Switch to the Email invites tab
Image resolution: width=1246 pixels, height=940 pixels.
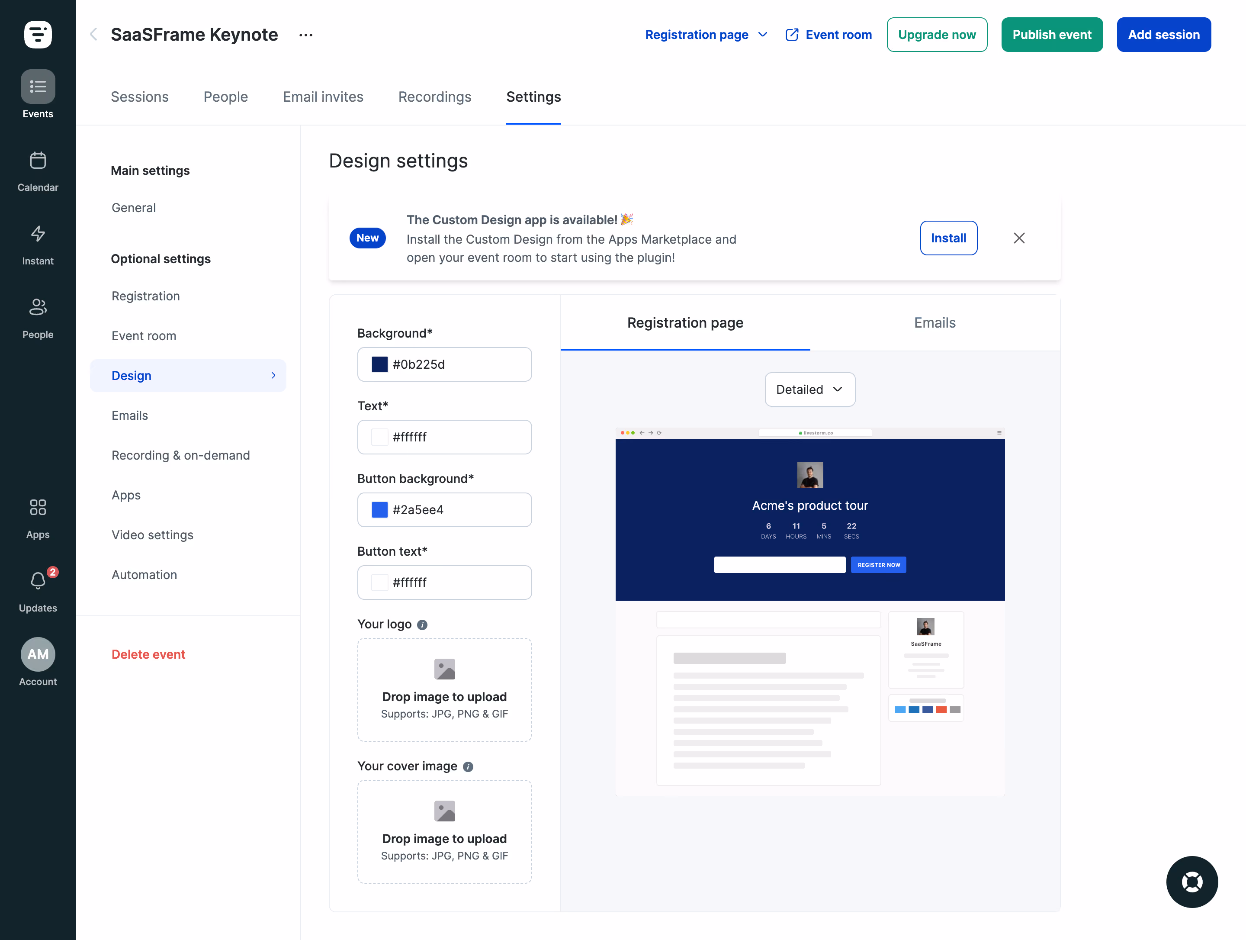323,97
